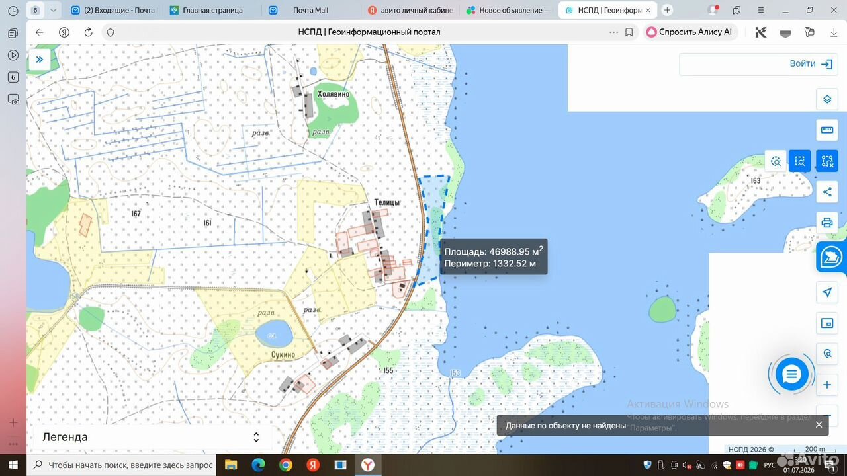
Task: Click the Холявино village label on map
Action: click(x=334, y=94)
